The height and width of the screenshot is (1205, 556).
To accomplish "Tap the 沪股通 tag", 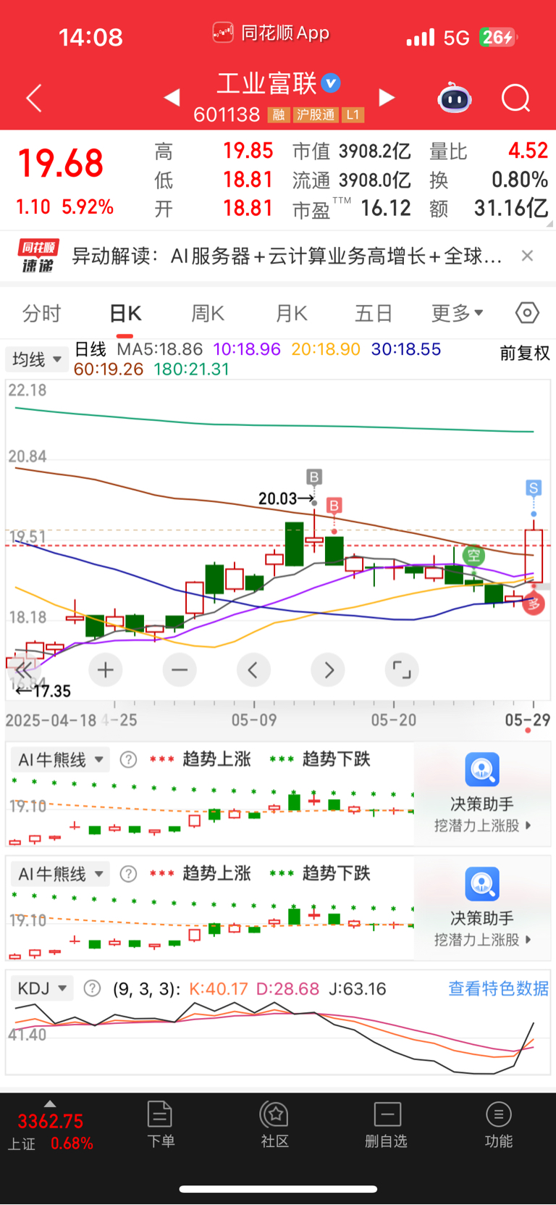I will coord(316,115).
